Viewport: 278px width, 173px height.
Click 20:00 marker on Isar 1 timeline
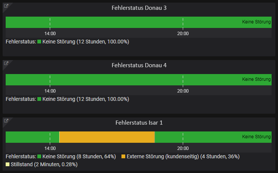(x=183, y=148)
